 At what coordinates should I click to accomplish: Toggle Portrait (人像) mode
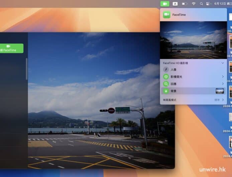pyautogui.click(x=166, y=70)
